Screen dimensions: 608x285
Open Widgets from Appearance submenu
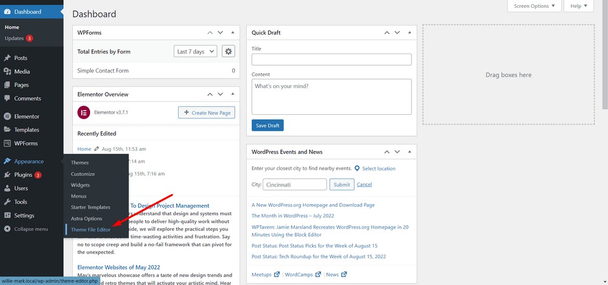click(x=80, y=185)
